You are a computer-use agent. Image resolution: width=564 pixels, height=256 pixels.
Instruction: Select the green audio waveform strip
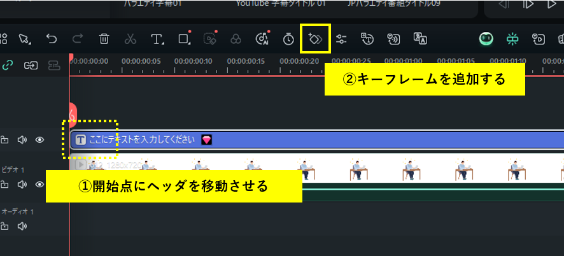point(433,192)
